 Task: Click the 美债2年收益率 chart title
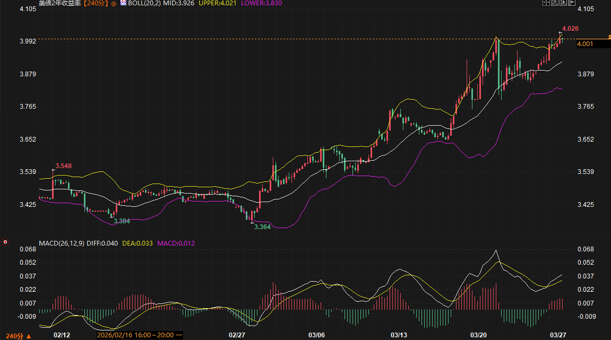click(60, 3)
